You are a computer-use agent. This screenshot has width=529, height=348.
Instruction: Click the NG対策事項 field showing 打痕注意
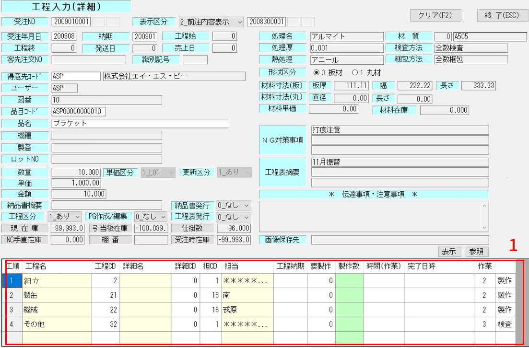[x=400, y=130]
